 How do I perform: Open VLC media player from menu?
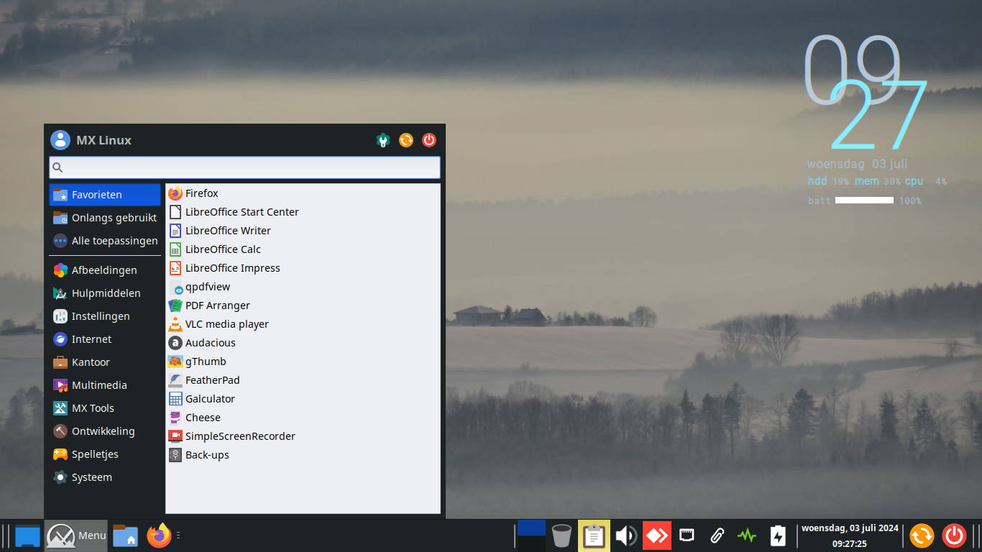click(x=226, y=324)
